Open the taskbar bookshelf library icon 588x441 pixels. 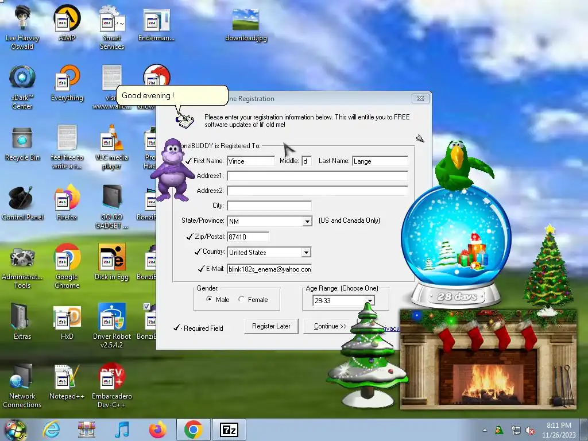coord(87,430)
